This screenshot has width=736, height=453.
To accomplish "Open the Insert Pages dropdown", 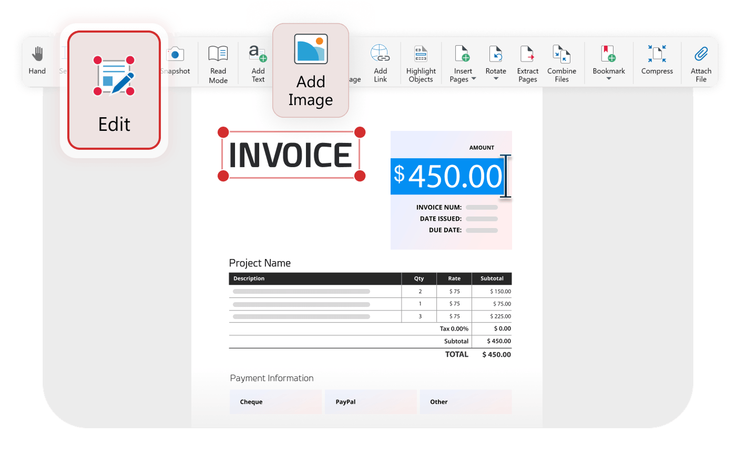I will tap(463, 63).
